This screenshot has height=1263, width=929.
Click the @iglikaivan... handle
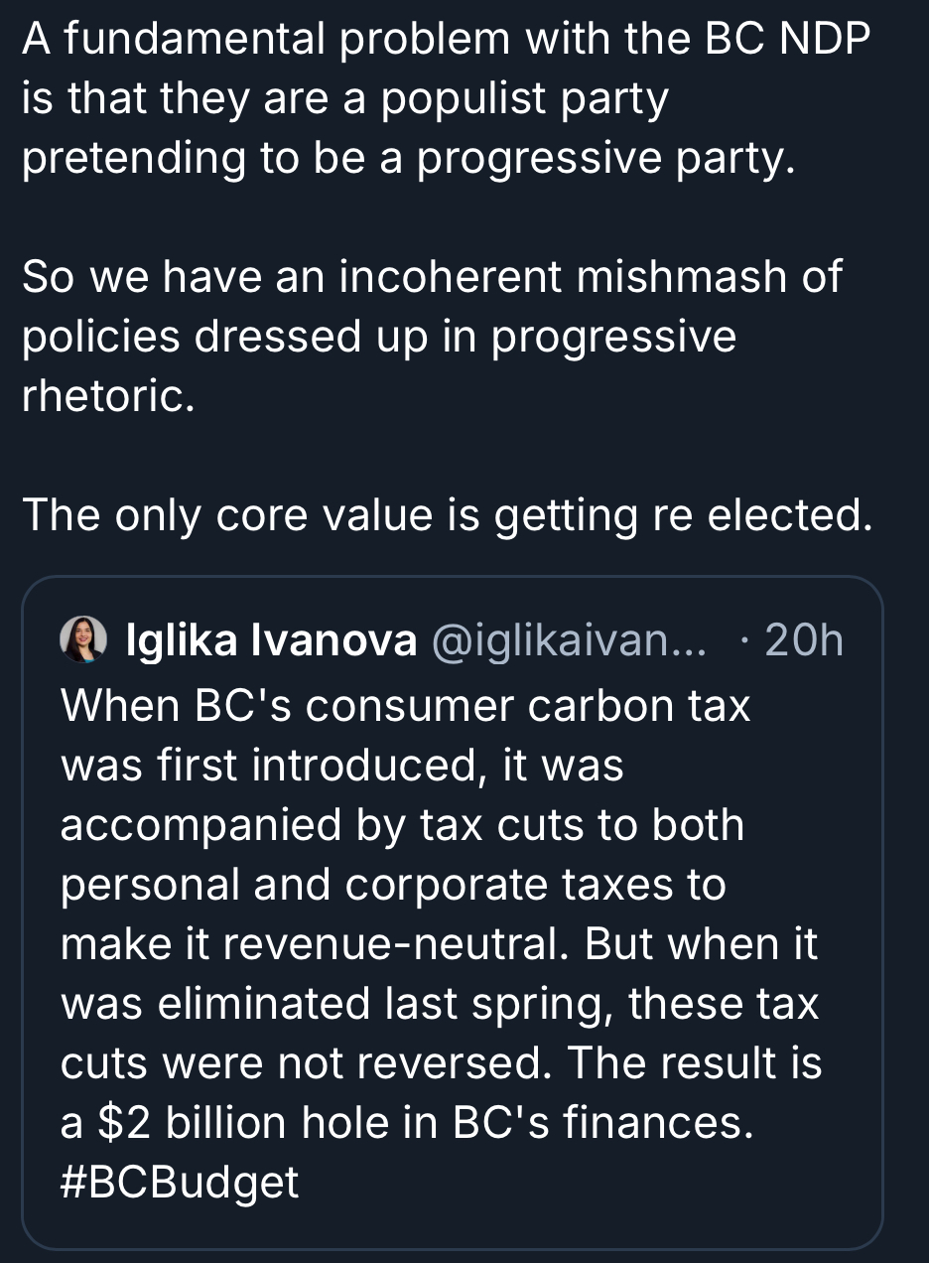568,641
